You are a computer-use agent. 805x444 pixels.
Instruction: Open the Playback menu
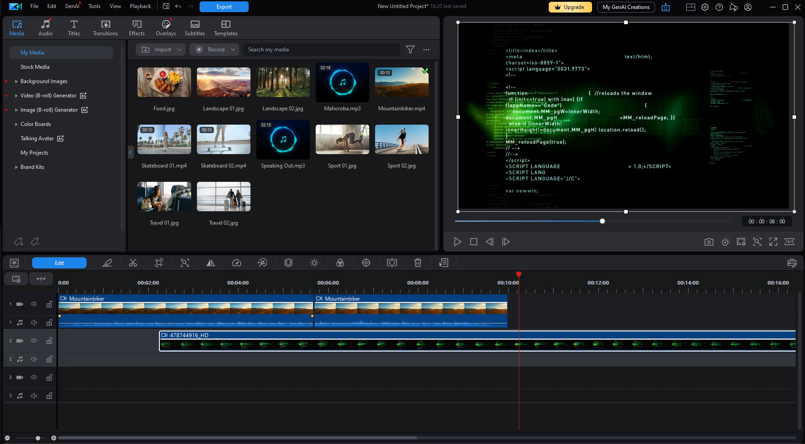tap(140, 6)
